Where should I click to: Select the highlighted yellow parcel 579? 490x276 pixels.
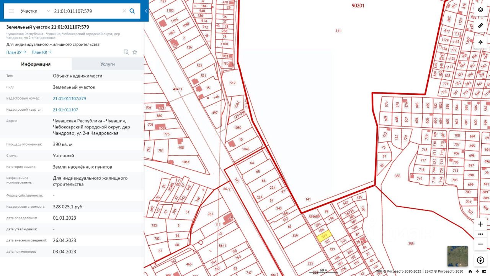[x=324, y=235]
